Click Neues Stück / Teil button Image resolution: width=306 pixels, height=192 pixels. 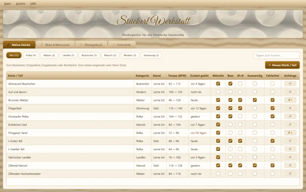click(283, 65)
